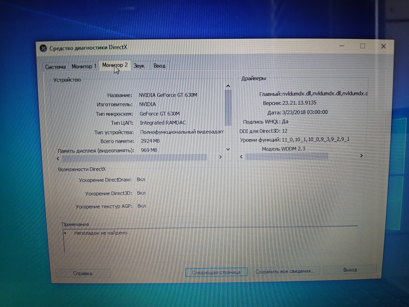
Task: Open the Звук tab
Action: pos(139,66)
